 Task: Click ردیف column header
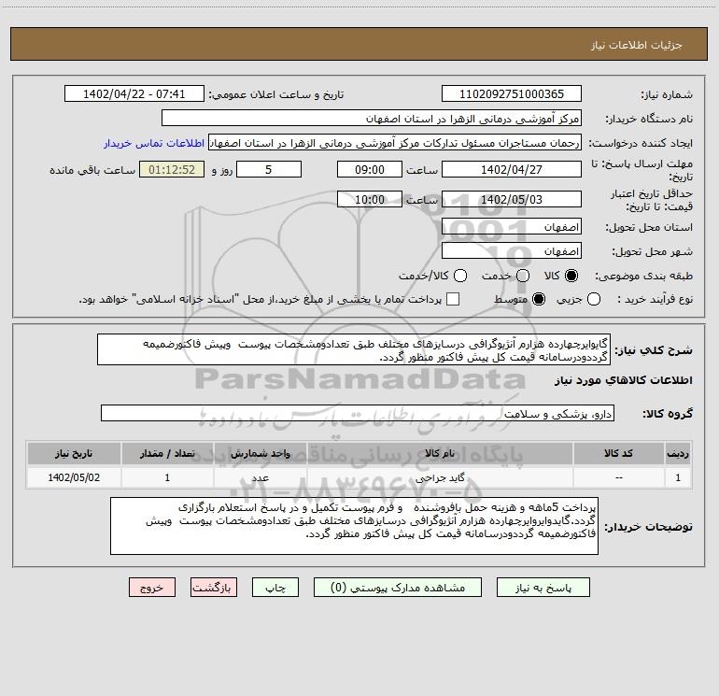coord(678,453)
